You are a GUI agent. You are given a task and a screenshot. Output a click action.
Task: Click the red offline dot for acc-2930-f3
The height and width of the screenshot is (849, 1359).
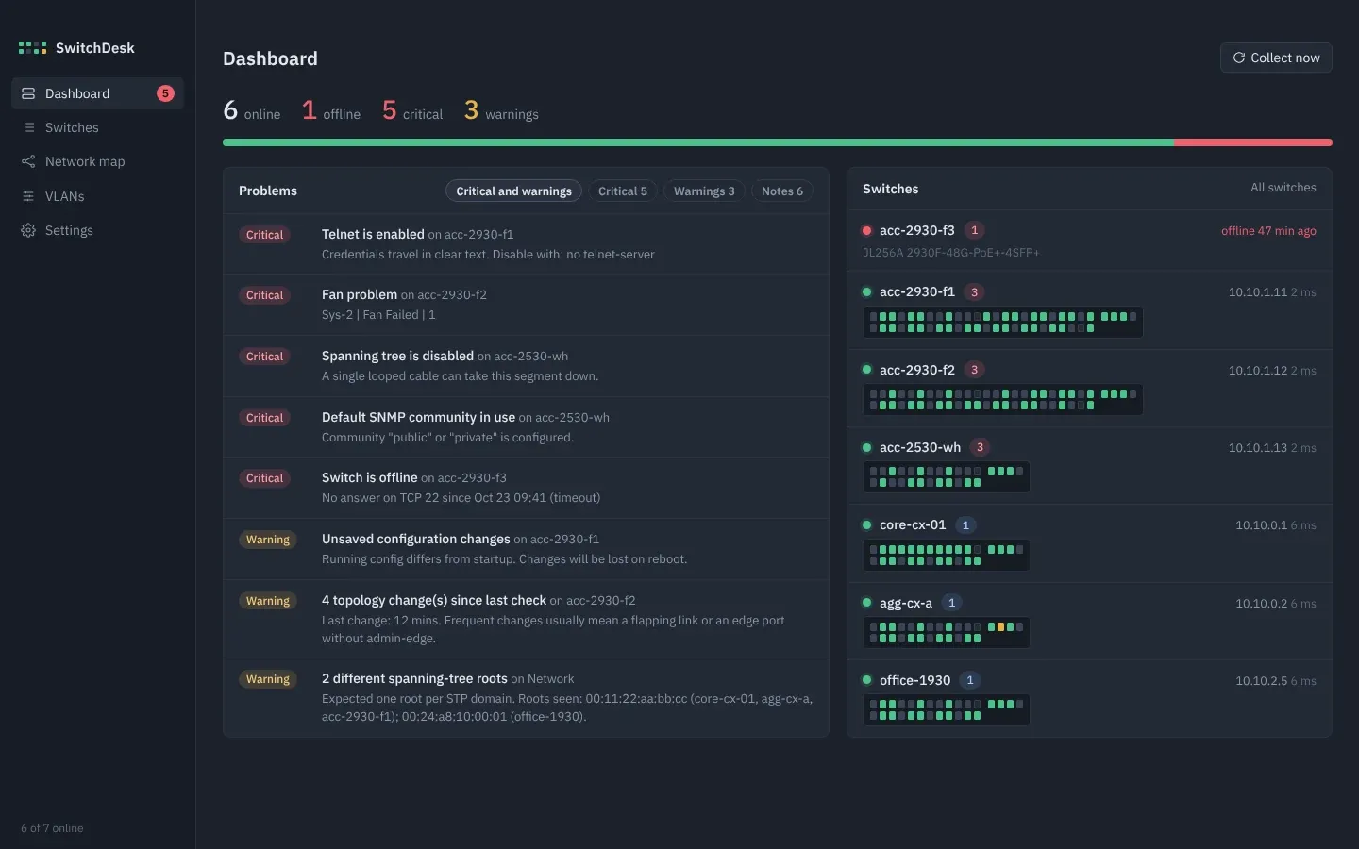[866, 230]
